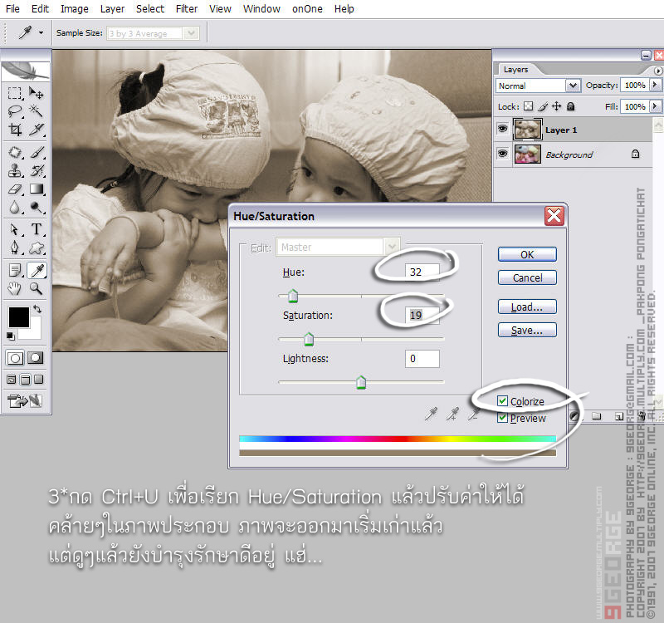Confirm Hue/Saturation with OK
The image size is (664, 623).
point(527,254)
